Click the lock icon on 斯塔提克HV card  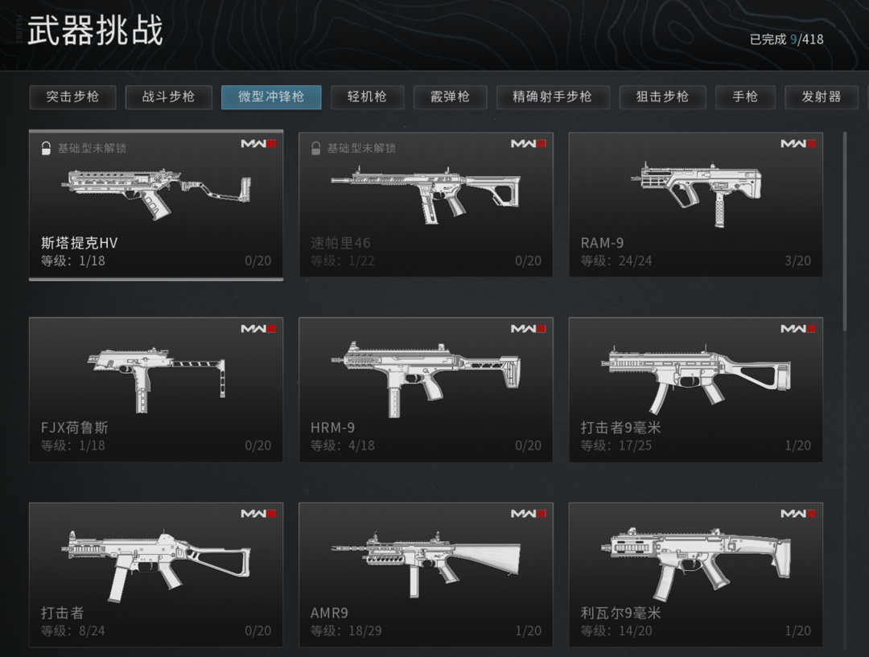(46, 148)
